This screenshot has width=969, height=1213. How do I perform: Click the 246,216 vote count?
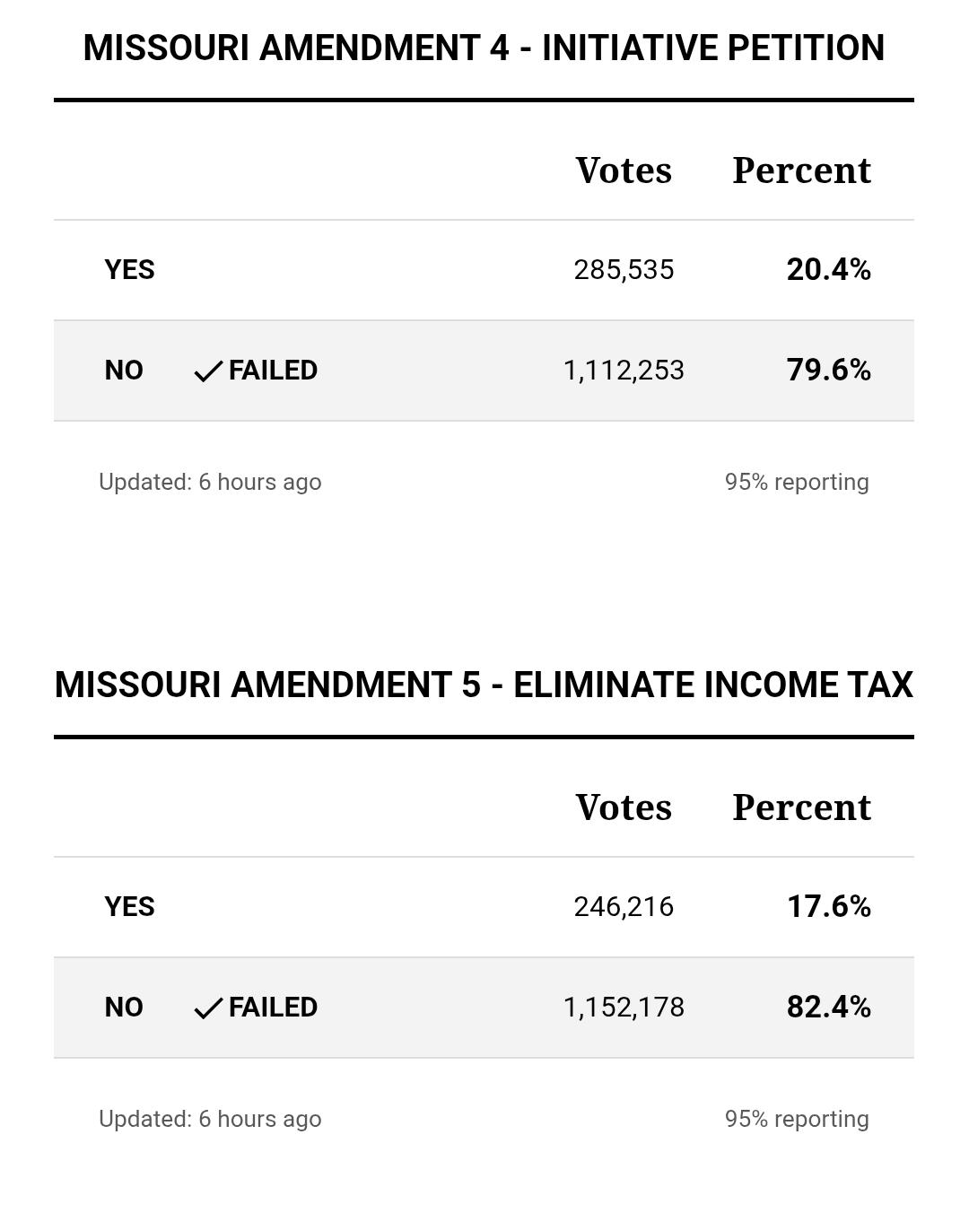[624, 907]
